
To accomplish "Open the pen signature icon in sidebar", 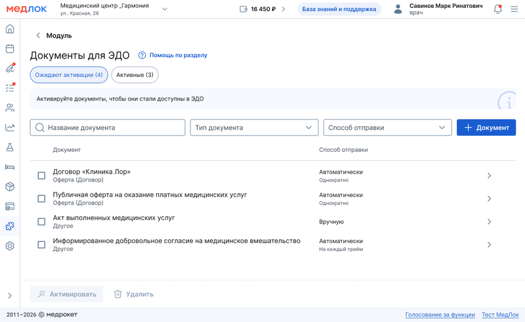I will (10, 68).
